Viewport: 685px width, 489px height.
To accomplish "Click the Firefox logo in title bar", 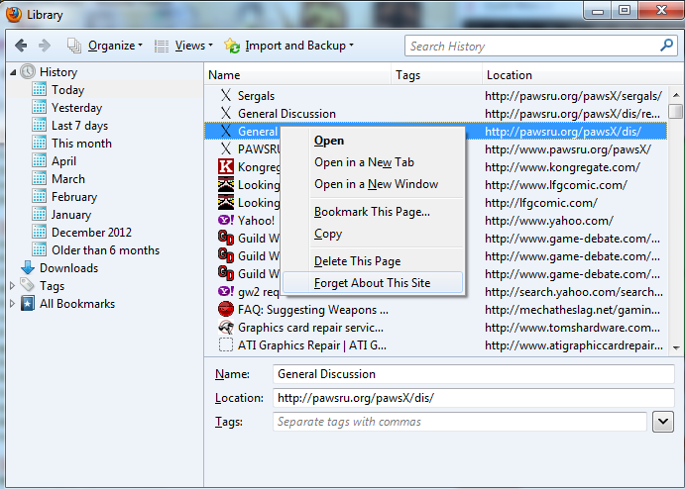I will [14, 14].
